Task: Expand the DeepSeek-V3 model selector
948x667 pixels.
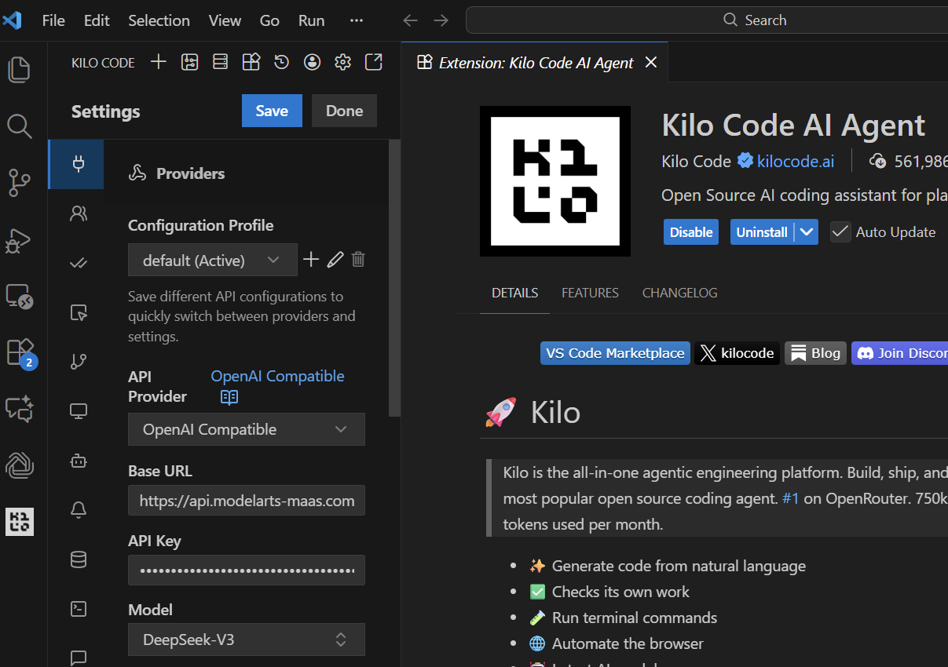Action: pos(246,640)
